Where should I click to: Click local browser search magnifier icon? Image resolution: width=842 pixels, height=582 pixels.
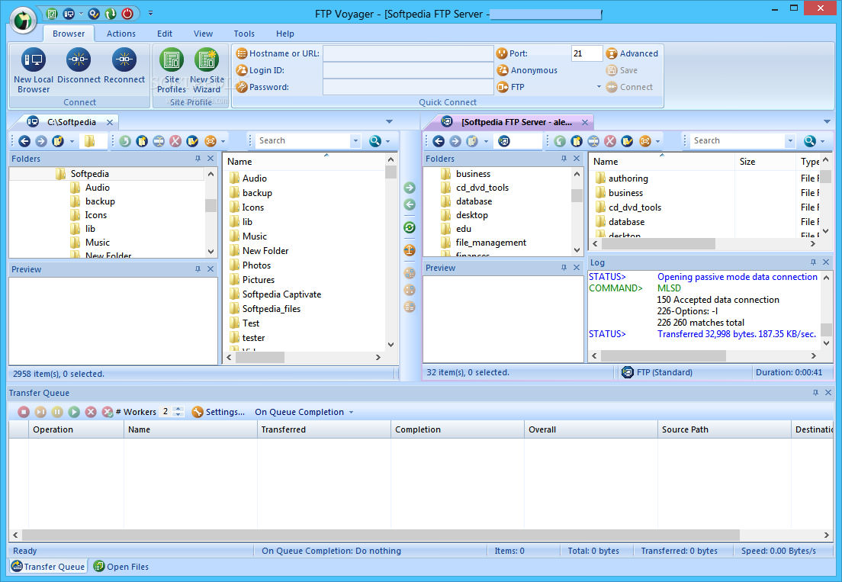[374, 141]
